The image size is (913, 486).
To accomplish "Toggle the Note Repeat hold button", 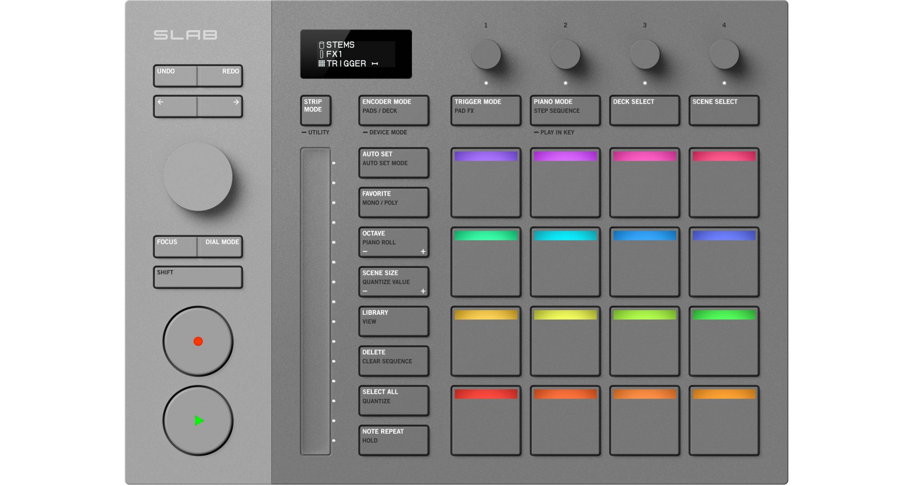I will [x=393, y=440].
